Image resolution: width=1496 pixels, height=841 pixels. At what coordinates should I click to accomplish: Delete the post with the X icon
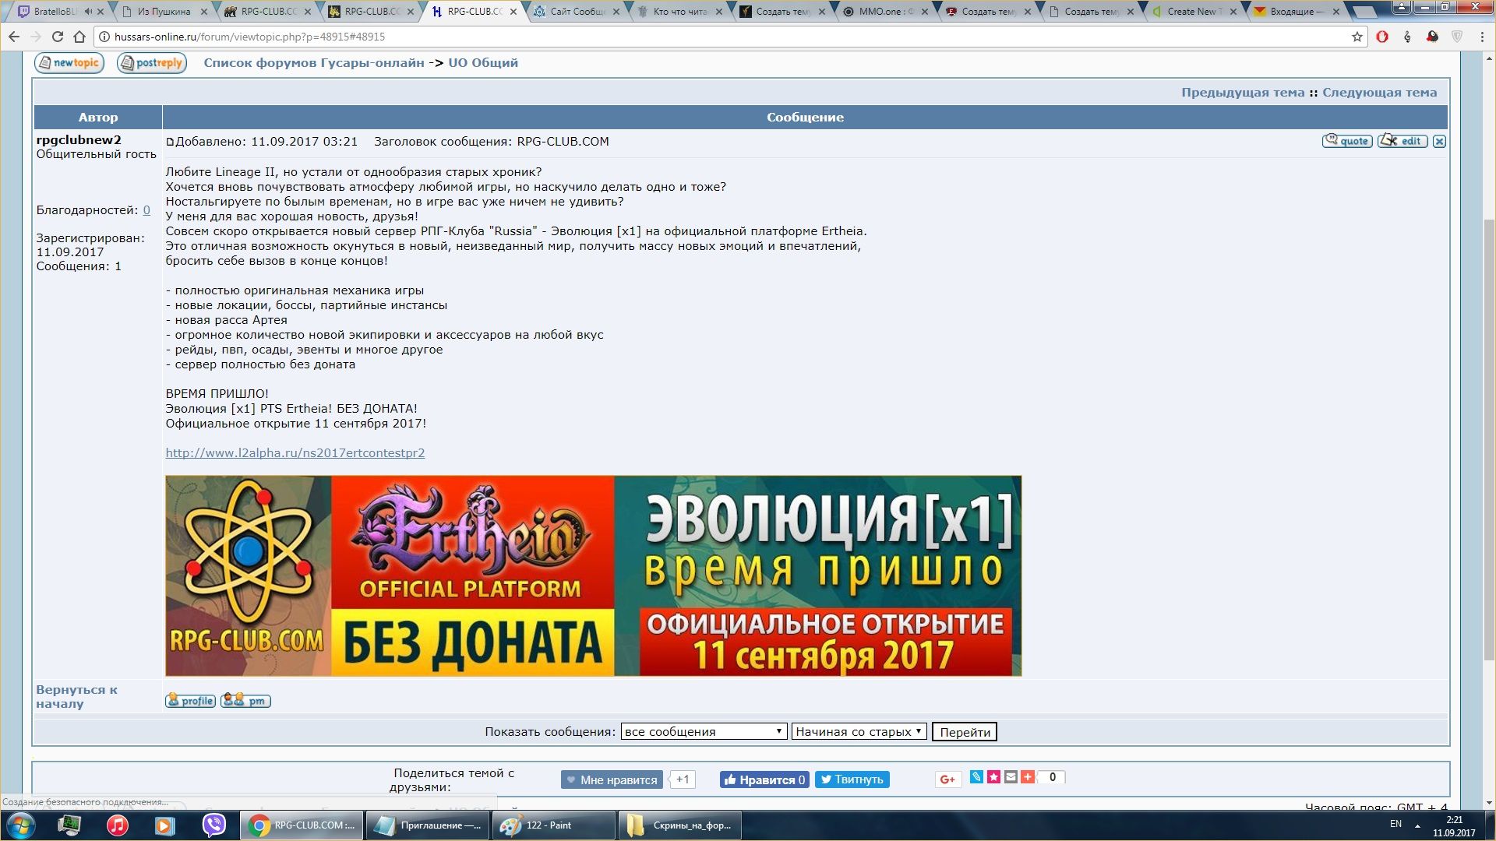click(x=1439, y=141)
